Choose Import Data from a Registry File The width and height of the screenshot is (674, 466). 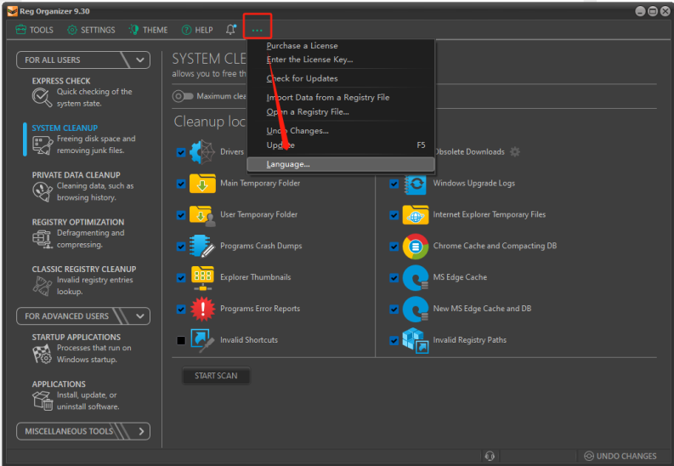[x=328, y=97]
